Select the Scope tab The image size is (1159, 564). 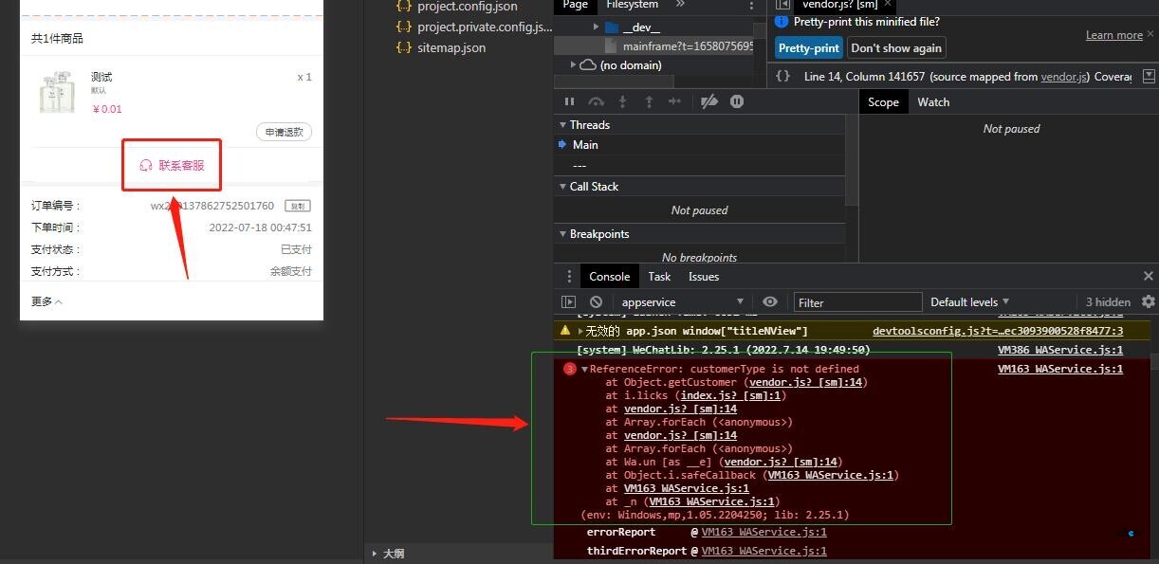[x=883, y=101]
